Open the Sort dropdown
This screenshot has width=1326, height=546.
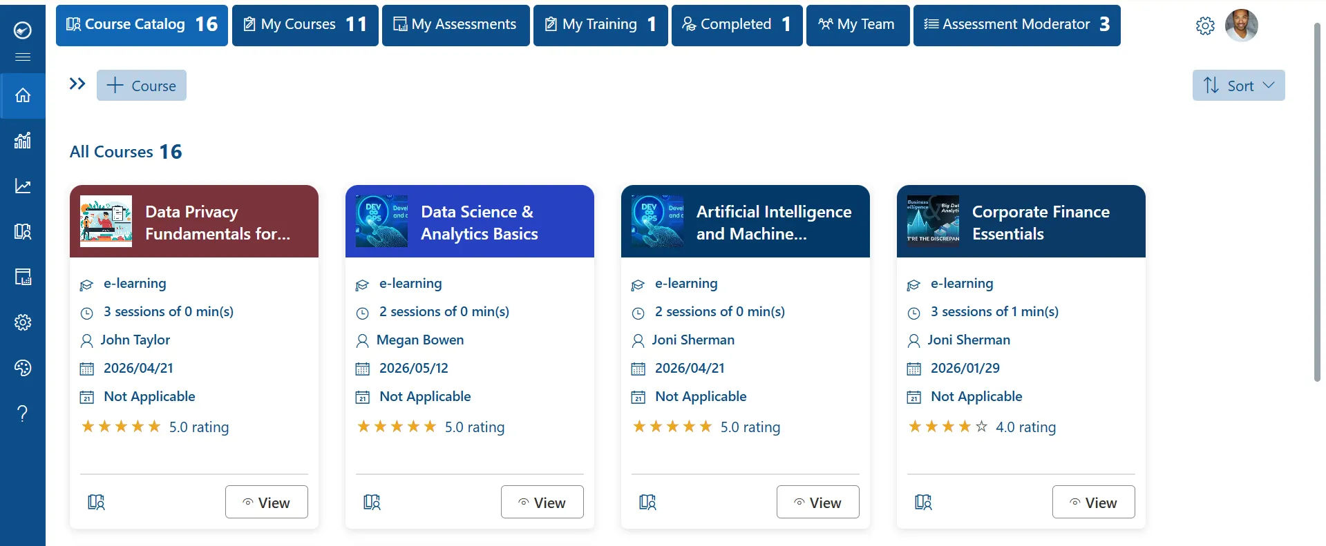click(1238, 86)
